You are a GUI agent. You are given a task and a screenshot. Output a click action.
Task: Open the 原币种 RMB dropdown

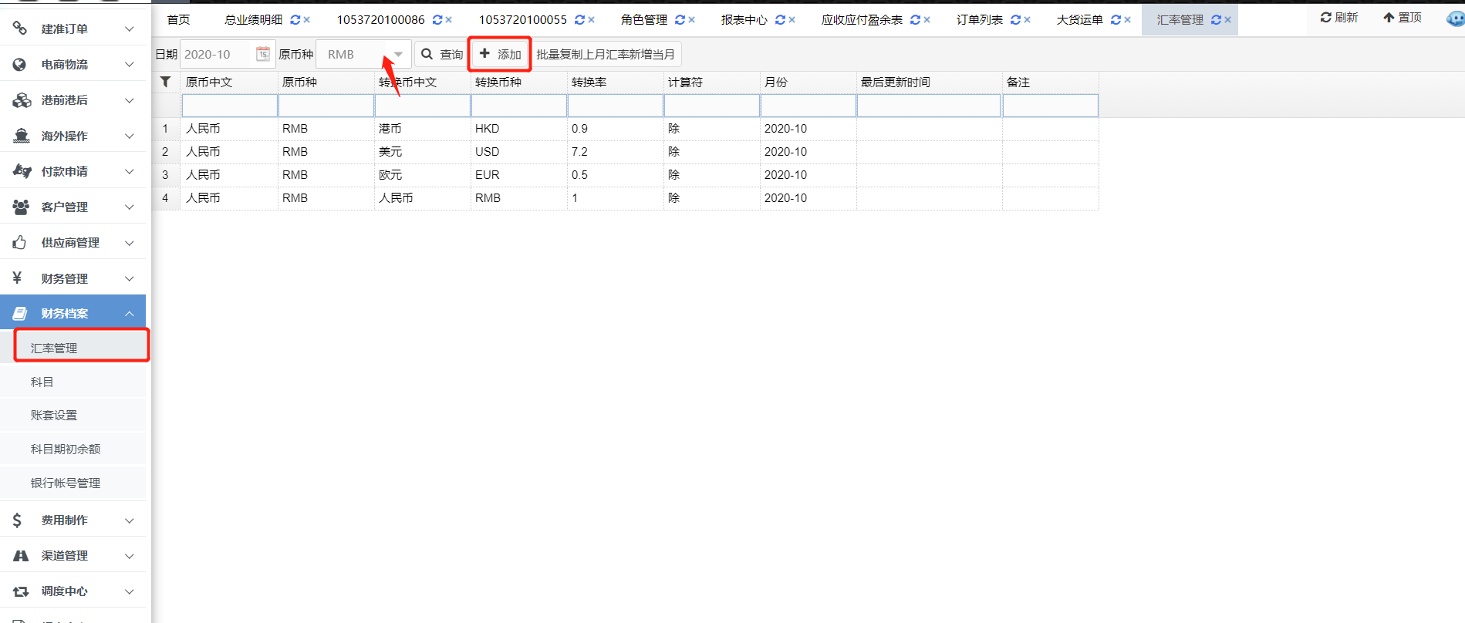(398, 54)
